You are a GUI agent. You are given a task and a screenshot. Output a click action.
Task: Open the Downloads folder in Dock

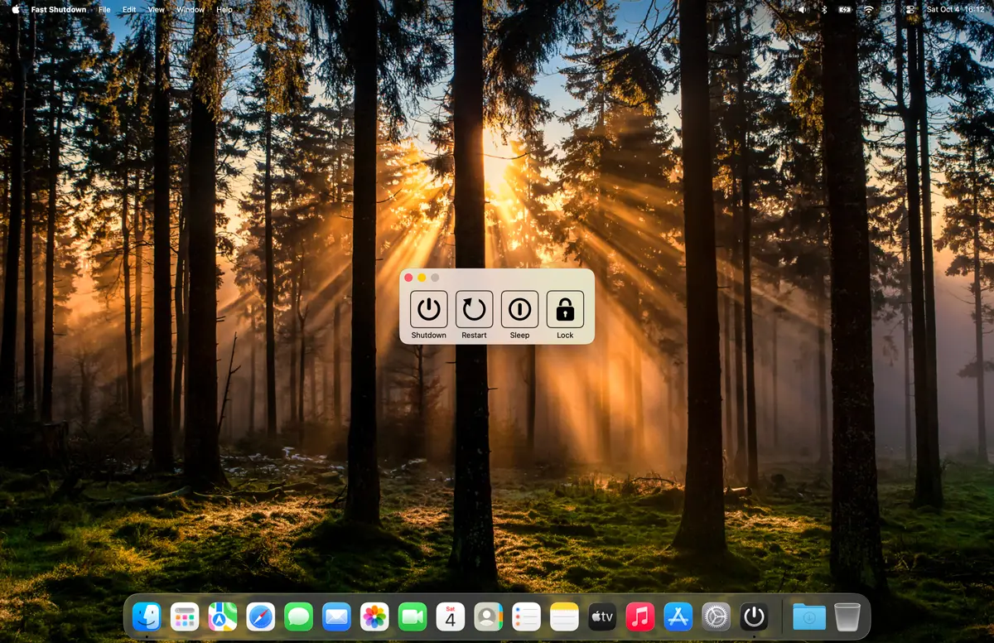[808, 616]
